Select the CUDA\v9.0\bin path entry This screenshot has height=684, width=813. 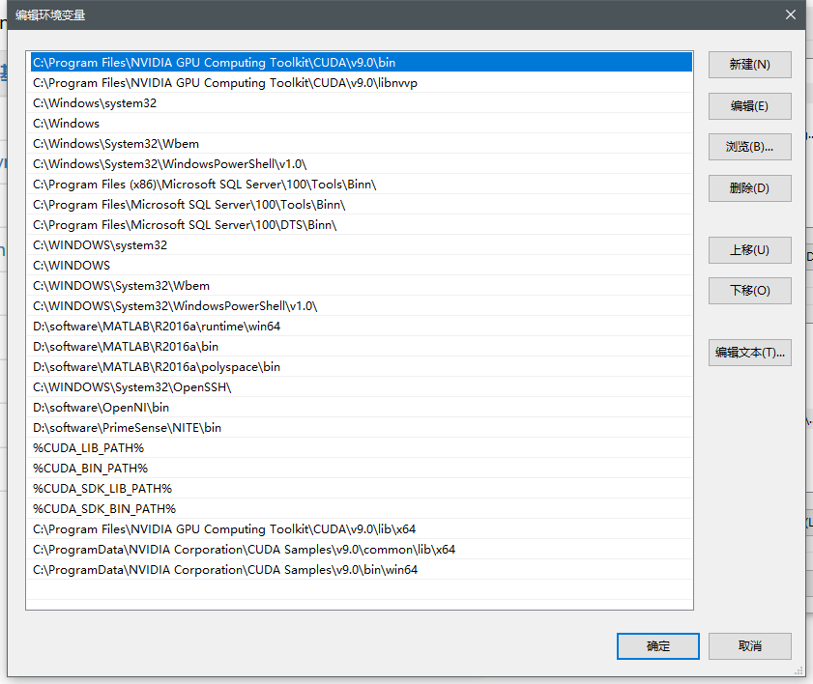point(361,62)
